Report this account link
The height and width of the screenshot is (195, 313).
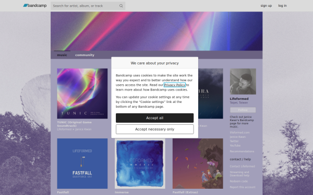tap(243, 187)
